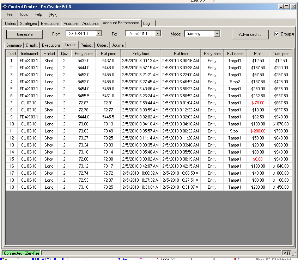Click entry price 73.63 cell
This screenshot has height=260, width=298.
84,131
